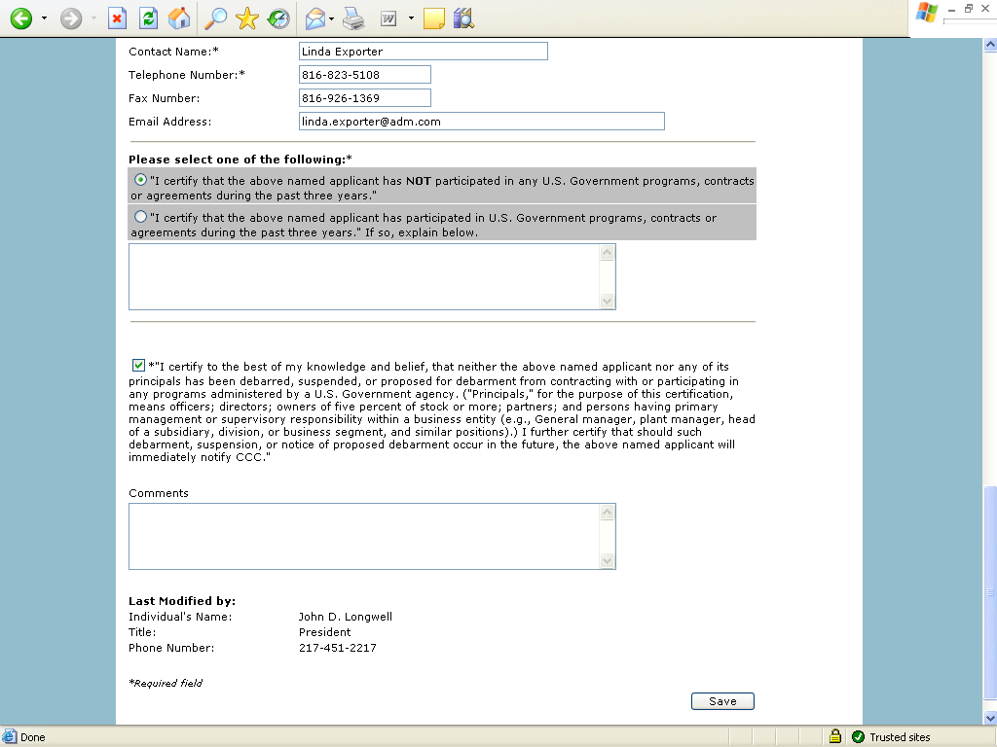This screenshot has height=747, width=997.
Task: Open the Mail icon dropdown arrow
Action: click(x=332, y=18)
